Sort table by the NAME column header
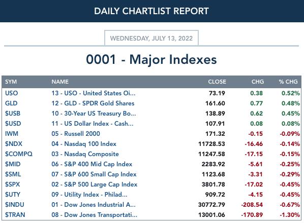304x223 pixels. (60, 82)
